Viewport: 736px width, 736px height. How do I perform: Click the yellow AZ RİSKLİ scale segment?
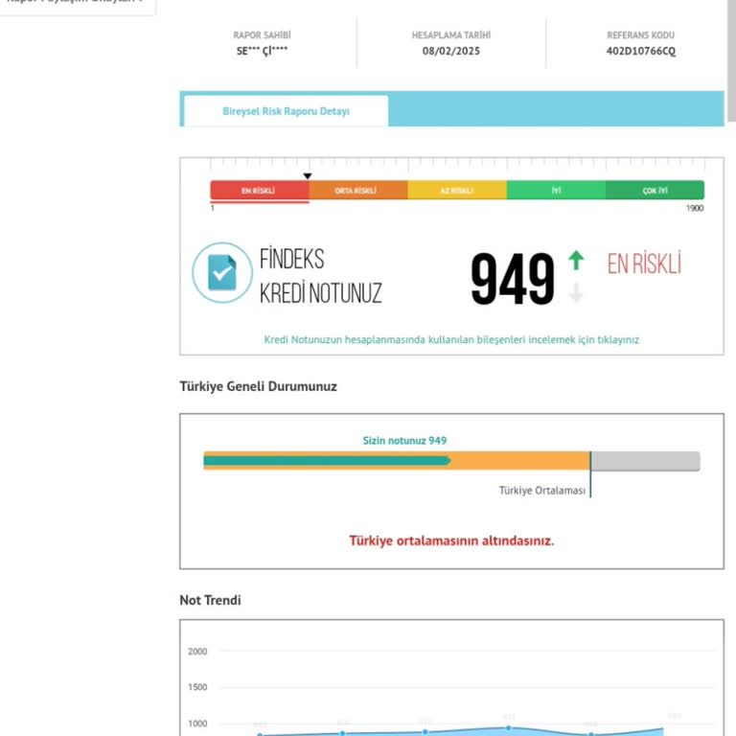tap(457, 190)
